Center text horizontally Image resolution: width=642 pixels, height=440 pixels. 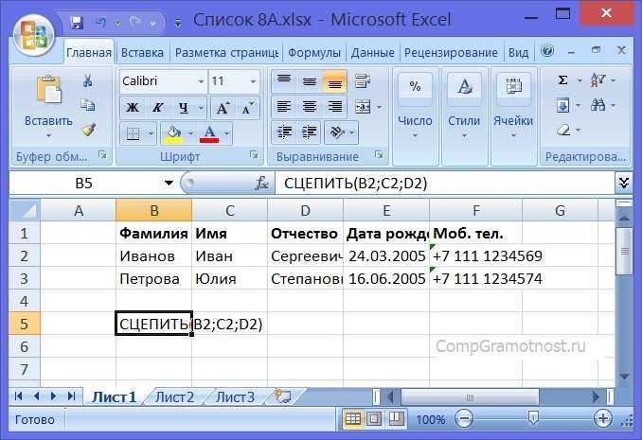click(x=309, y=107)
